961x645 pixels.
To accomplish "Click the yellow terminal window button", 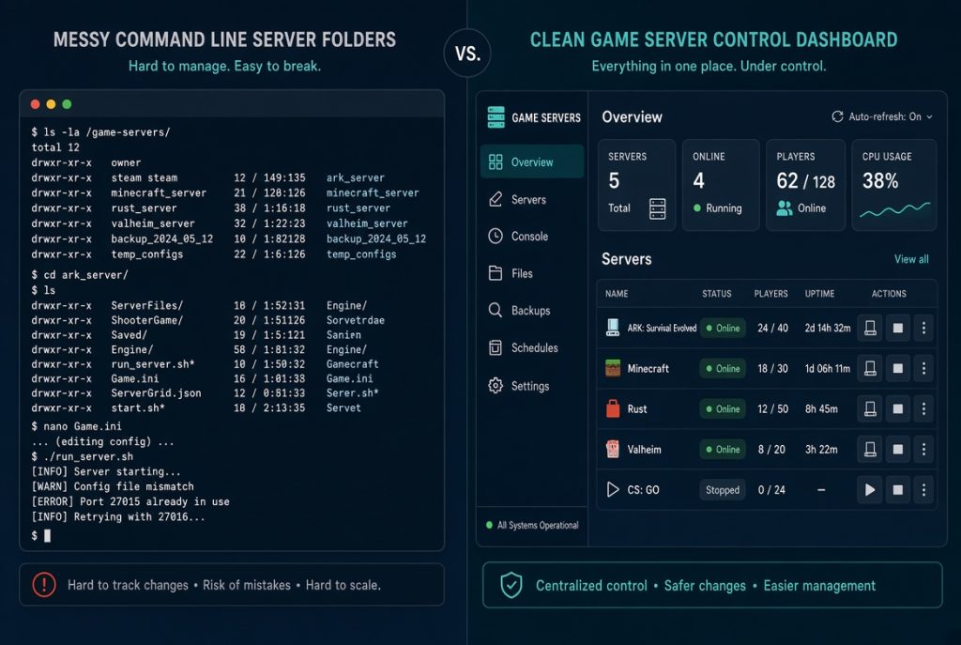I will coord(51,104).
